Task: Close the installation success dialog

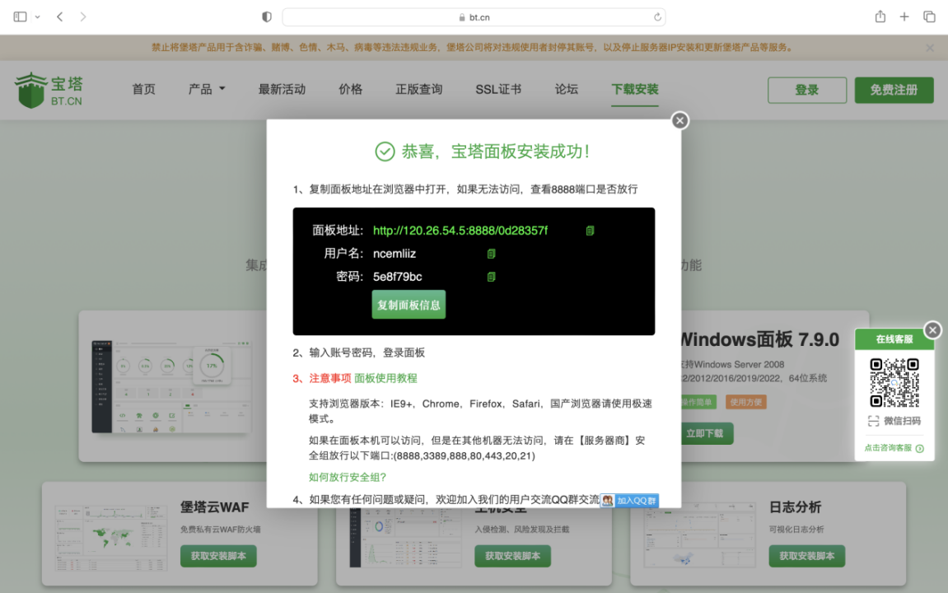Action: [679, 120]
